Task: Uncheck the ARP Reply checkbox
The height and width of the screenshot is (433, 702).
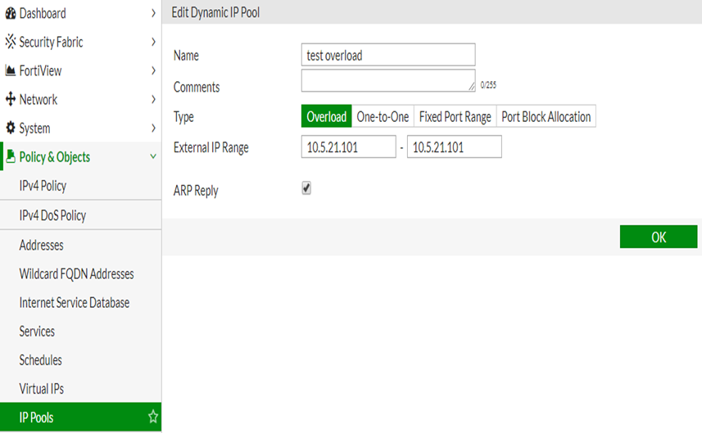Action: point(306,188)
